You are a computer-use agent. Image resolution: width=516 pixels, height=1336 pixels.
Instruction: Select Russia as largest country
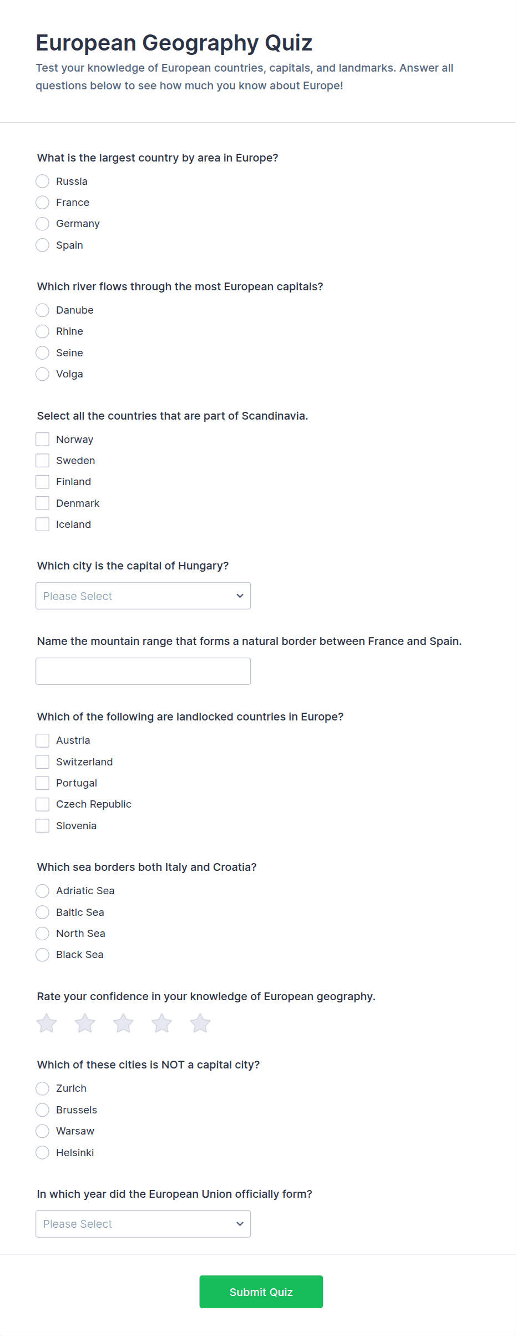coord(43,182)
